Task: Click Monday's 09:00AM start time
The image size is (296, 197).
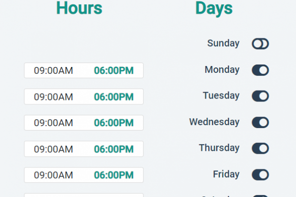Action: tap(53, 70)
